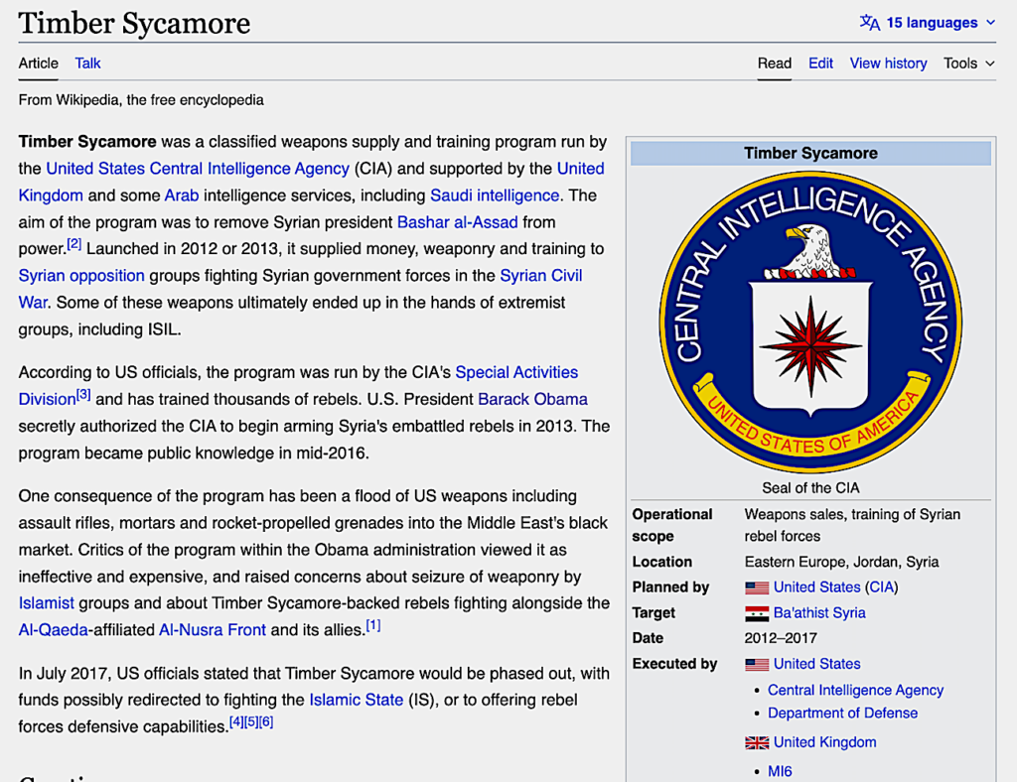Open the 15 languages dropdown
Image resolution: width=1017 pixels, height=782 pixels.
[x=932, y=23]
